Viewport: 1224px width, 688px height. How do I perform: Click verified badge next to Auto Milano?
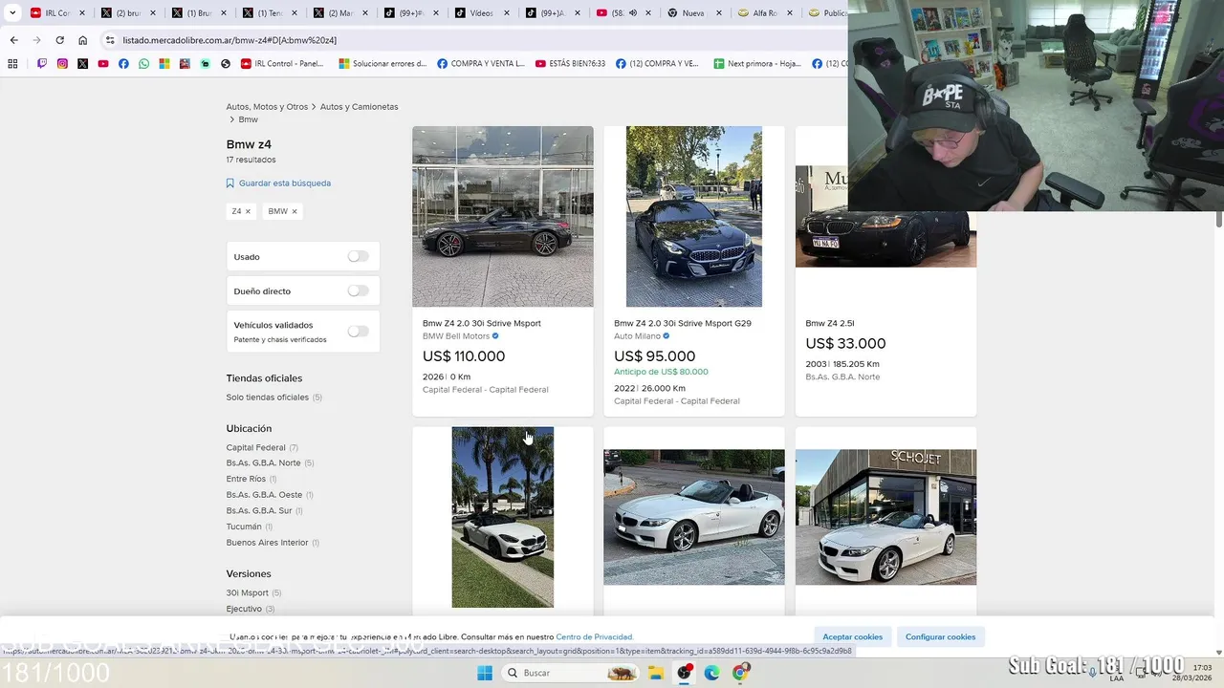tap(667, 336)
